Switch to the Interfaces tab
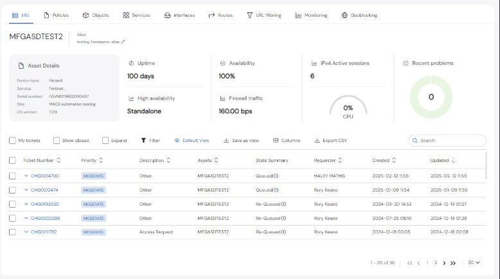Viewport: 500px width, 279px height. (179, 15)
